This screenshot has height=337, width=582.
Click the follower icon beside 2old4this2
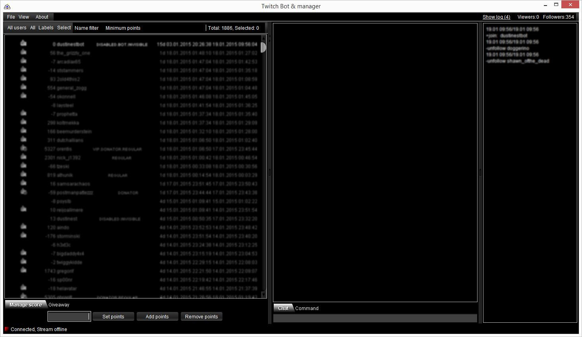[x=23, y=78]
